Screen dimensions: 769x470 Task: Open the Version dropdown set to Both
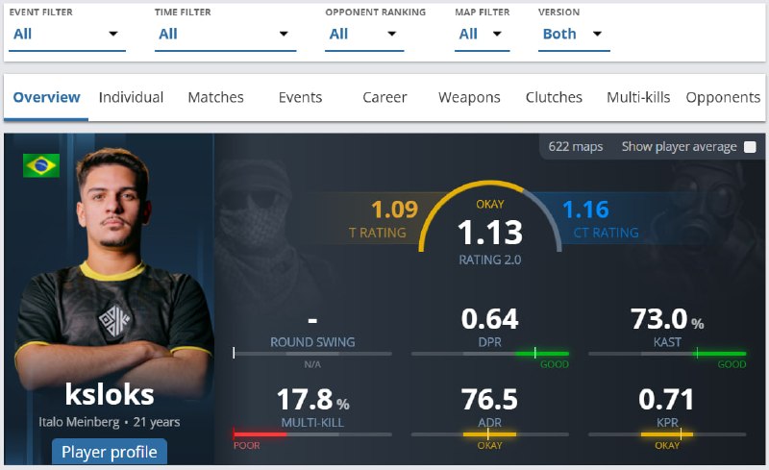click(x=574, y=34)
